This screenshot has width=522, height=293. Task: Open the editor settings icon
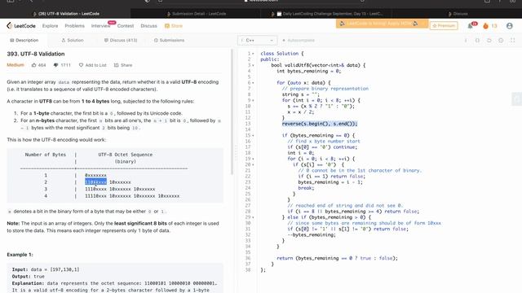pos(501,40)
